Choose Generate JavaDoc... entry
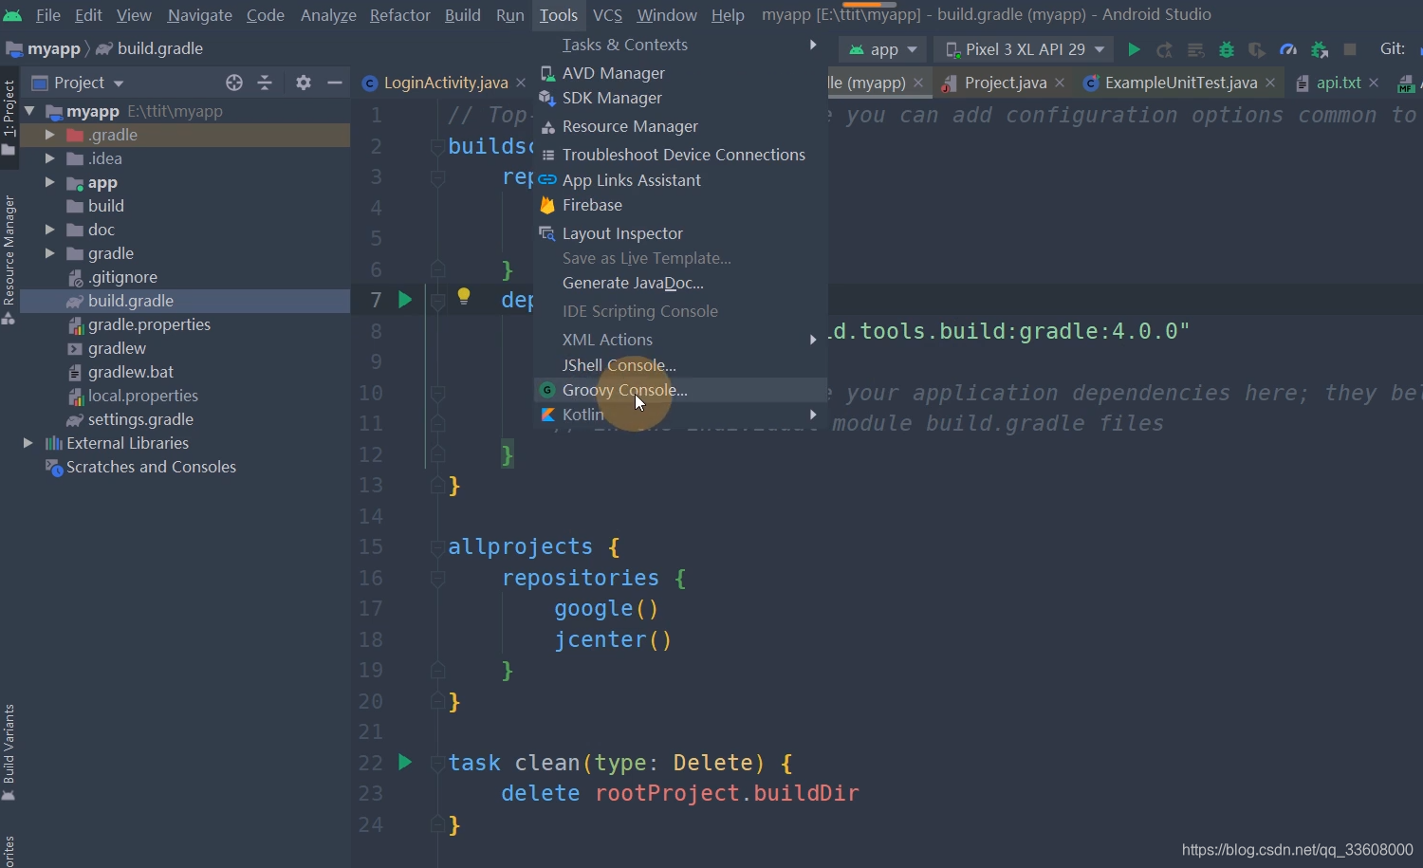This screenshot has height=868, width=1423. coord(680,283)
